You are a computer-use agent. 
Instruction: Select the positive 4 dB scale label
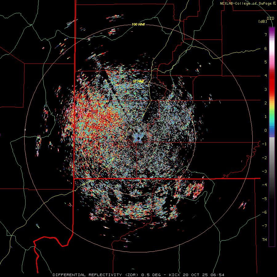click(266, 76)
